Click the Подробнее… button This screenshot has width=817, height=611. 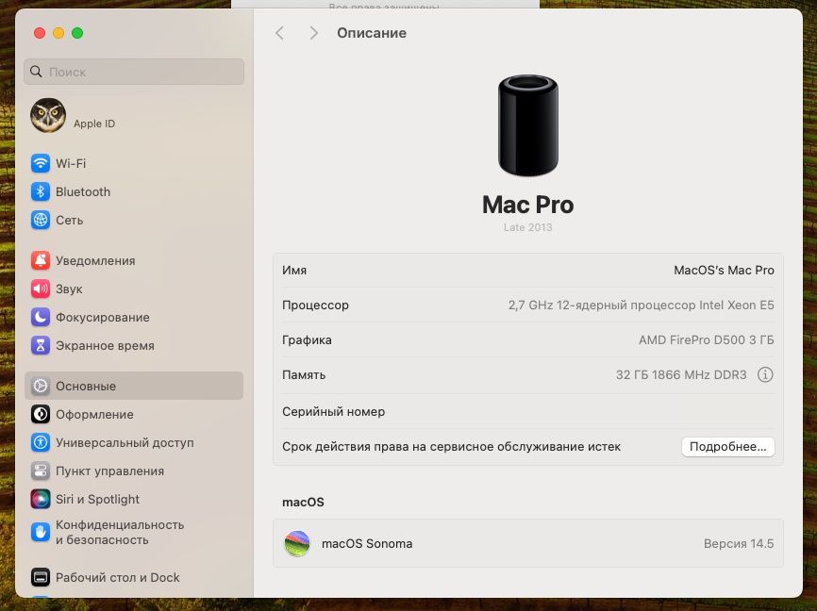[x=728, y=447]
